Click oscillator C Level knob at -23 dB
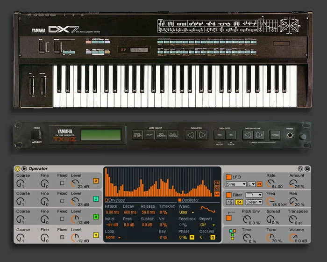327x262 pixels. point(75,202)
